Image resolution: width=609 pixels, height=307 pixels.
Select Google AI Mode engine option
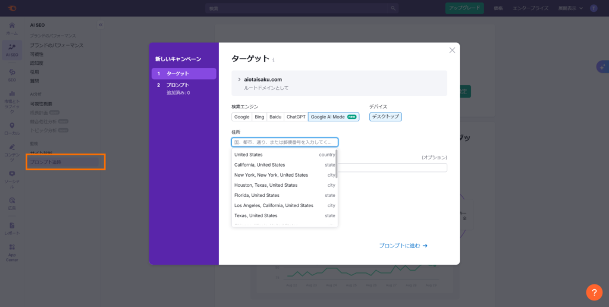(333, 117)
